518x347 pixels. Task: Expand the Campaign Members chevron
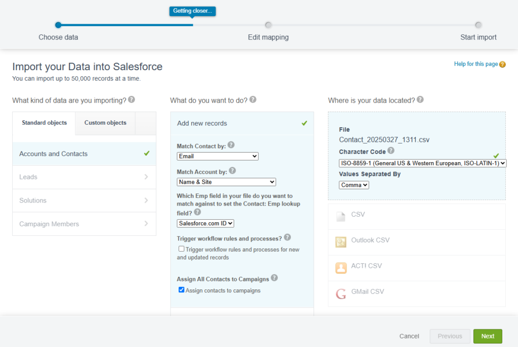tap(146, 224)
